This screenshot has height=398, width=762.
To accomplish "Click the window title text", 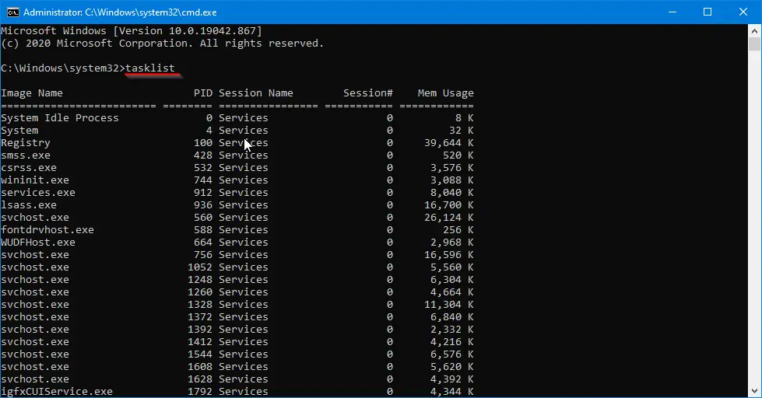I will click(x=120, y=12).
